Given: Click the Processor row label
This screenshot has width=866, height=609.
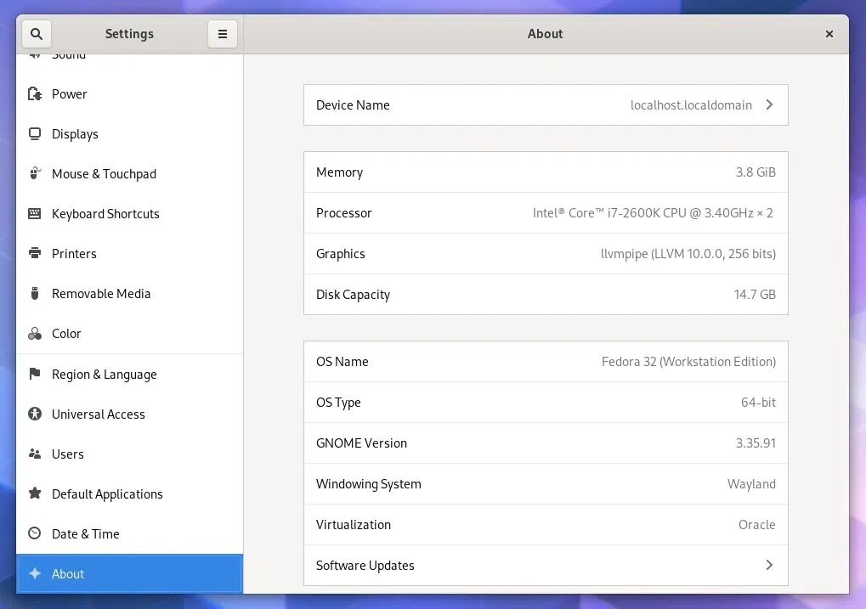Looking at the screenshot, I should click(343, 213).
